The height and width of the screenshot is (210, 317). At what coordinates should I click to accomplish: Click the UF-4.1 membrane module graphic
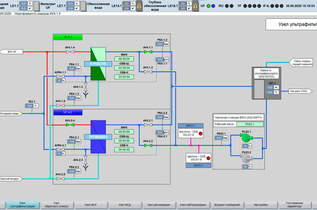click(x=98, y=64)
